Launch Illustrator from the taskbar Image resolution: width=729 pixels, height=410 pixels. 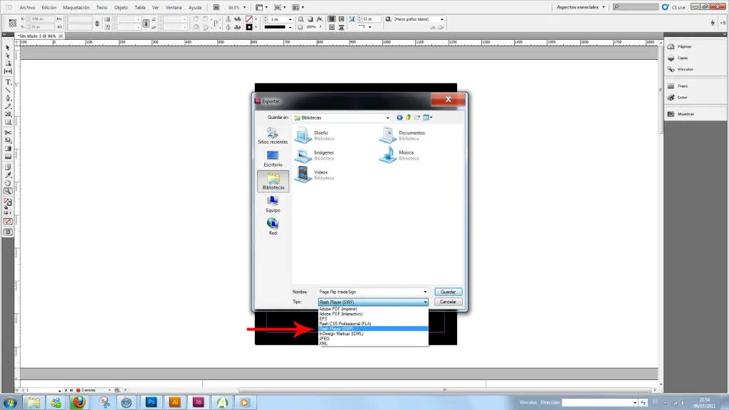click(175, 403)
